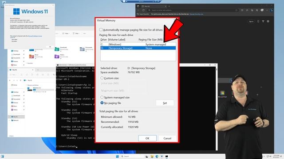The image size is (284, 159).
Task: Click up arrow in This PC Explorer
Action: tap(20, 80)
